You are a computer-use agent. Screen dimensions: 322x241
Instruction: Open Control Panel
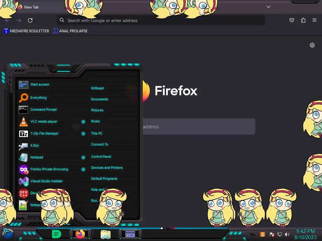point(101,157)
